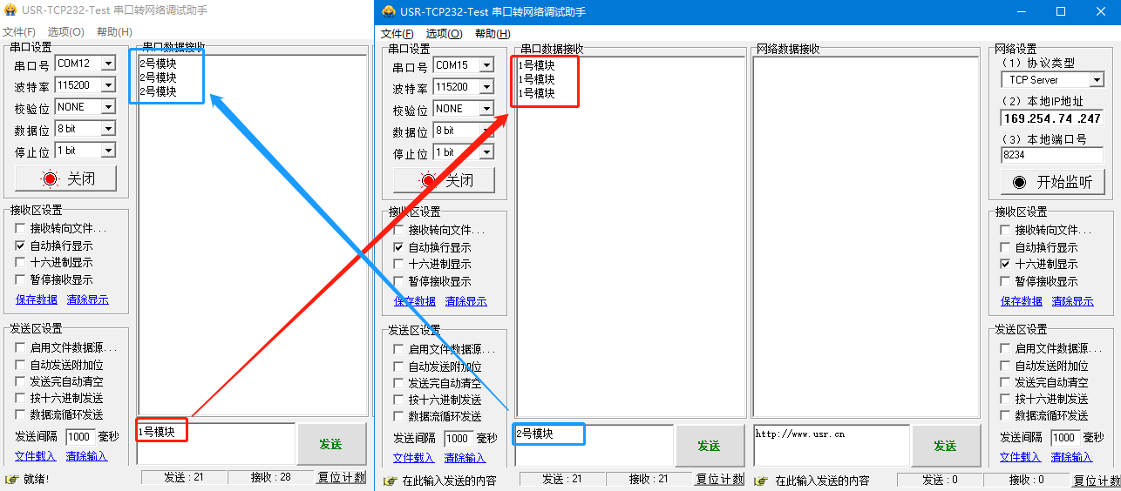
Task: Click the app icon in the right window title bar
Action: coord(389,11)
